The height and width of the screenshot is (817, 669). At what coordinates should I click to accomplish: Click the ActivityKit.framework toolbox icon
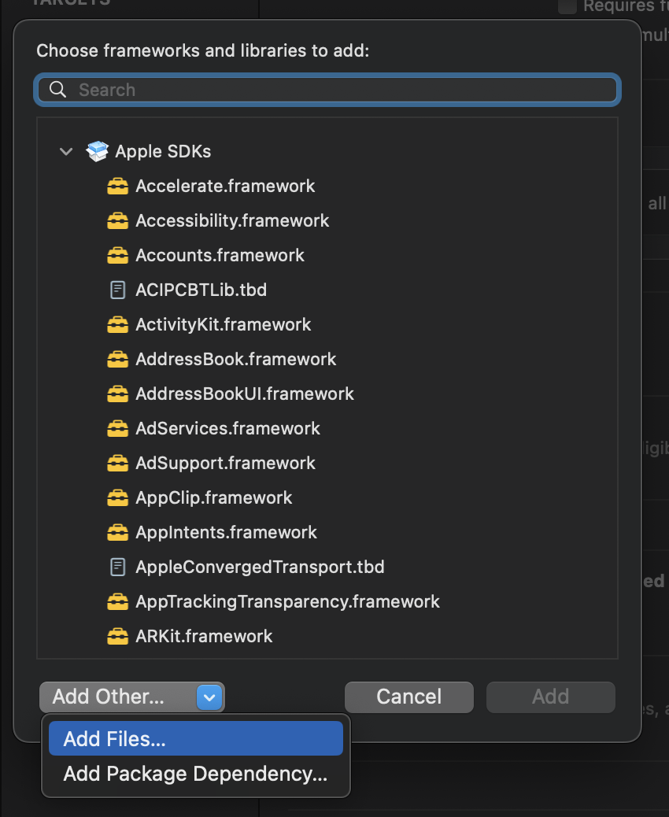(118, 324)
